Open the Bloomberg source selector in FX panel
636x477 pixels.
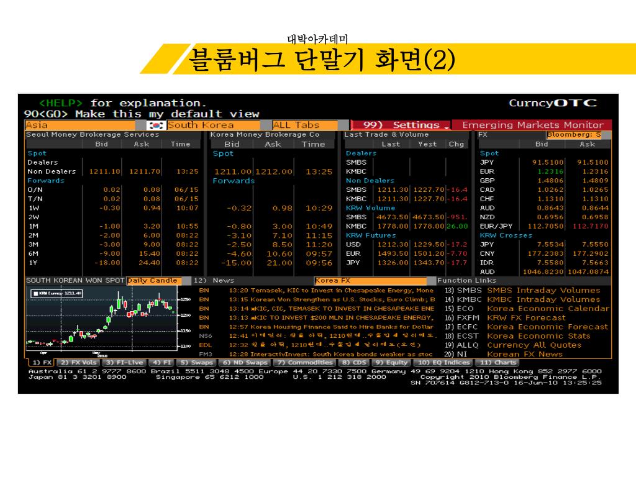pyautogui.click(x=573, y=135)
